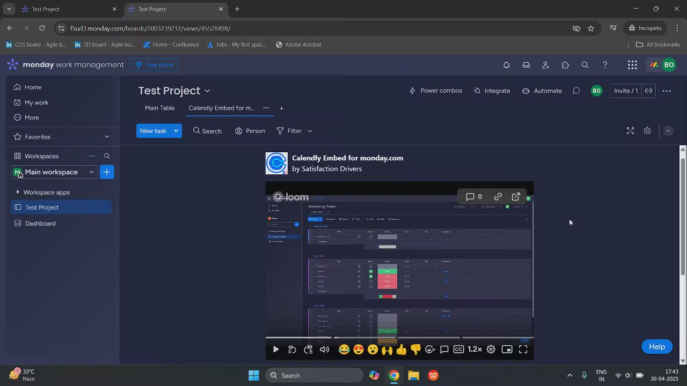Image resolution: width=687 pixels, height=386 pixels.
Task: Open the Automate center
Action: (x=542, y=91)
